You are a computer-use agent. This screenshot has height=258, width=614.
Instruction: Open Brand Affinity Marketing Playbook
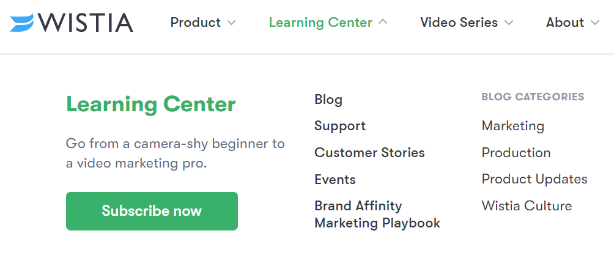coord(377,215)
